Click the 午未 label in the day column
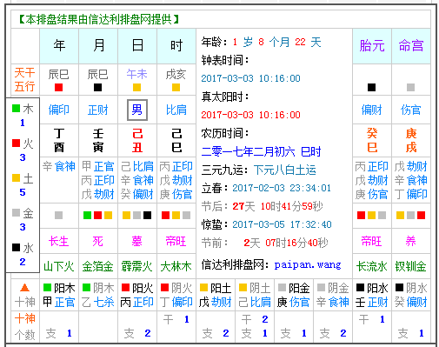This screenshot has height=347, width=439. (x=136, y=74)
